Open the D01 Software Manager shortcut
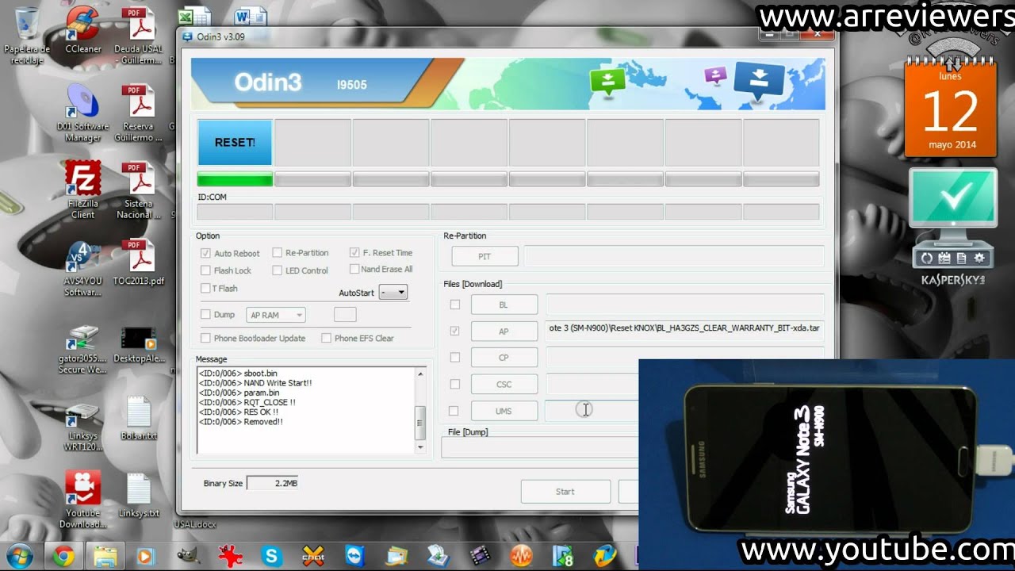 coord(83,114)
